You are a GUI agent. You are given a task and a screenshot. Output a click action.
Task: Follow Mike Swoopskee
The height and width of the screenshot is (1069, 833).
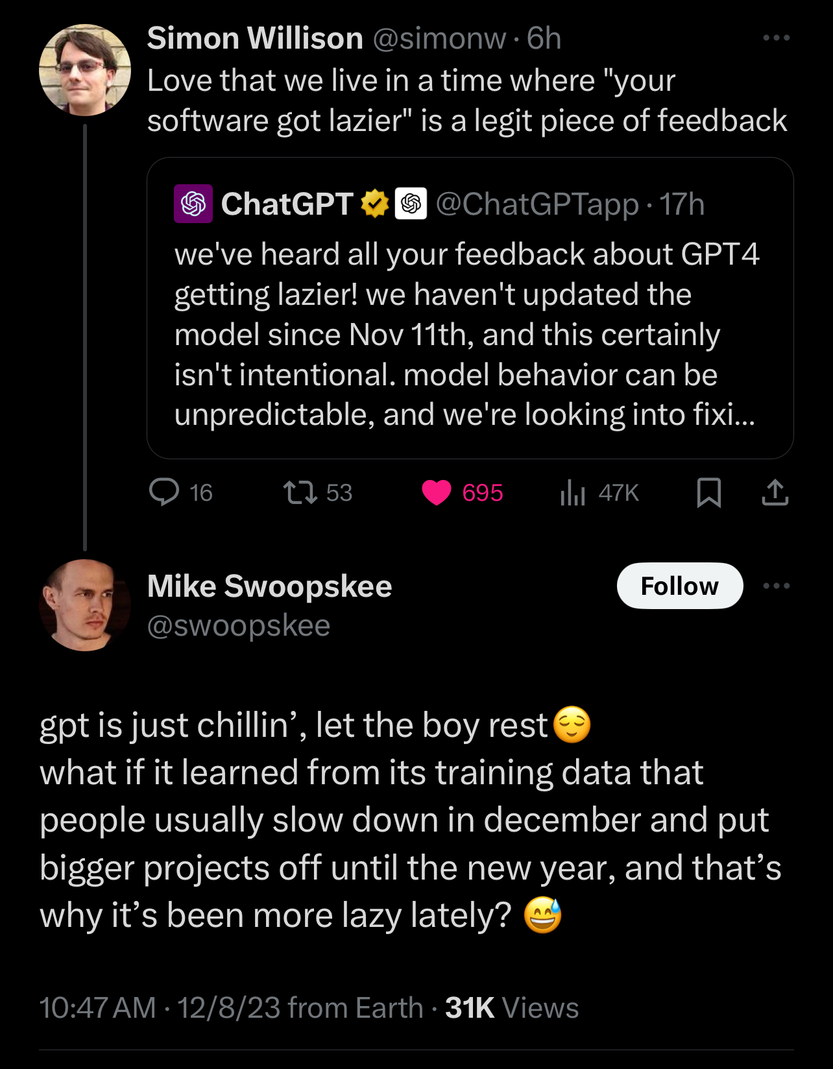[679, 586]
